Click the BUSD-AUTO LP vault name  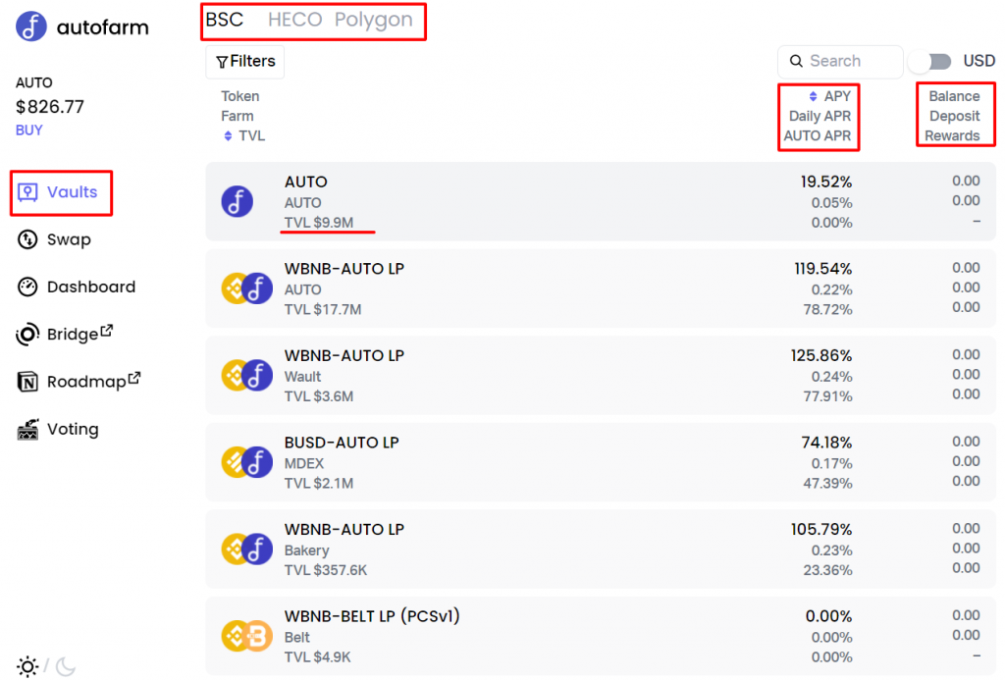click(x=342, y=443)
